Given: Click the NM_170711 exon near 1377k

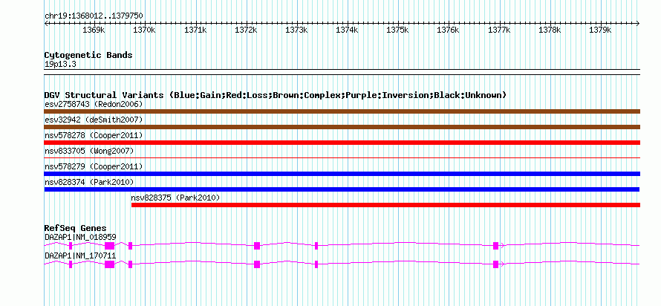Looking at the screenshot, I should pos(496,264).
